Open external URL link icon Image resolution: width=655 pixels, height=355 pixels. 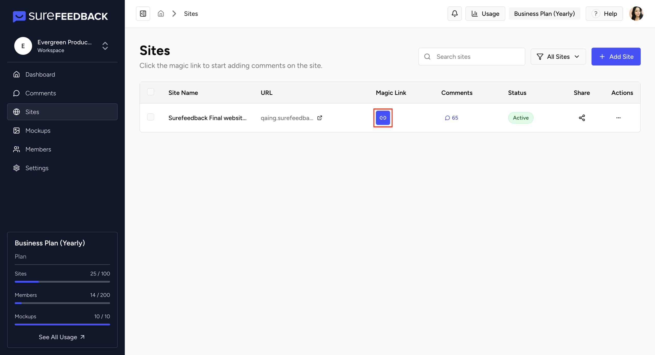pos(320,118)
